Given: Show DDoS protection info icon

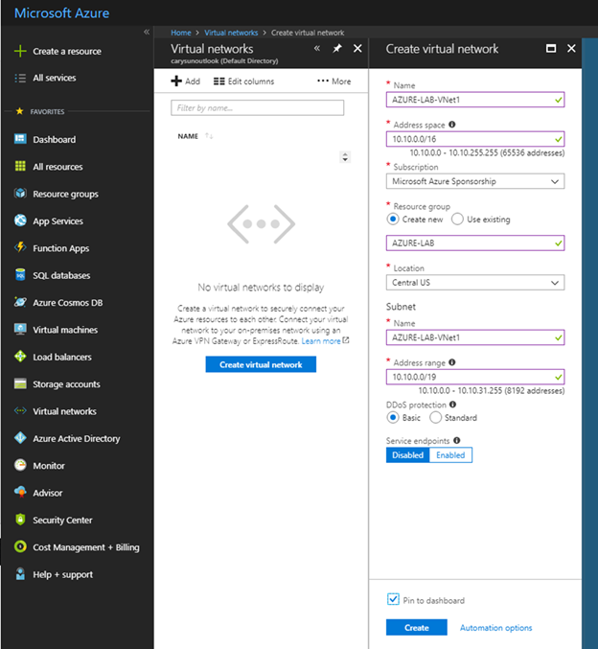Looking at the screenshot, I should [452, 405].
